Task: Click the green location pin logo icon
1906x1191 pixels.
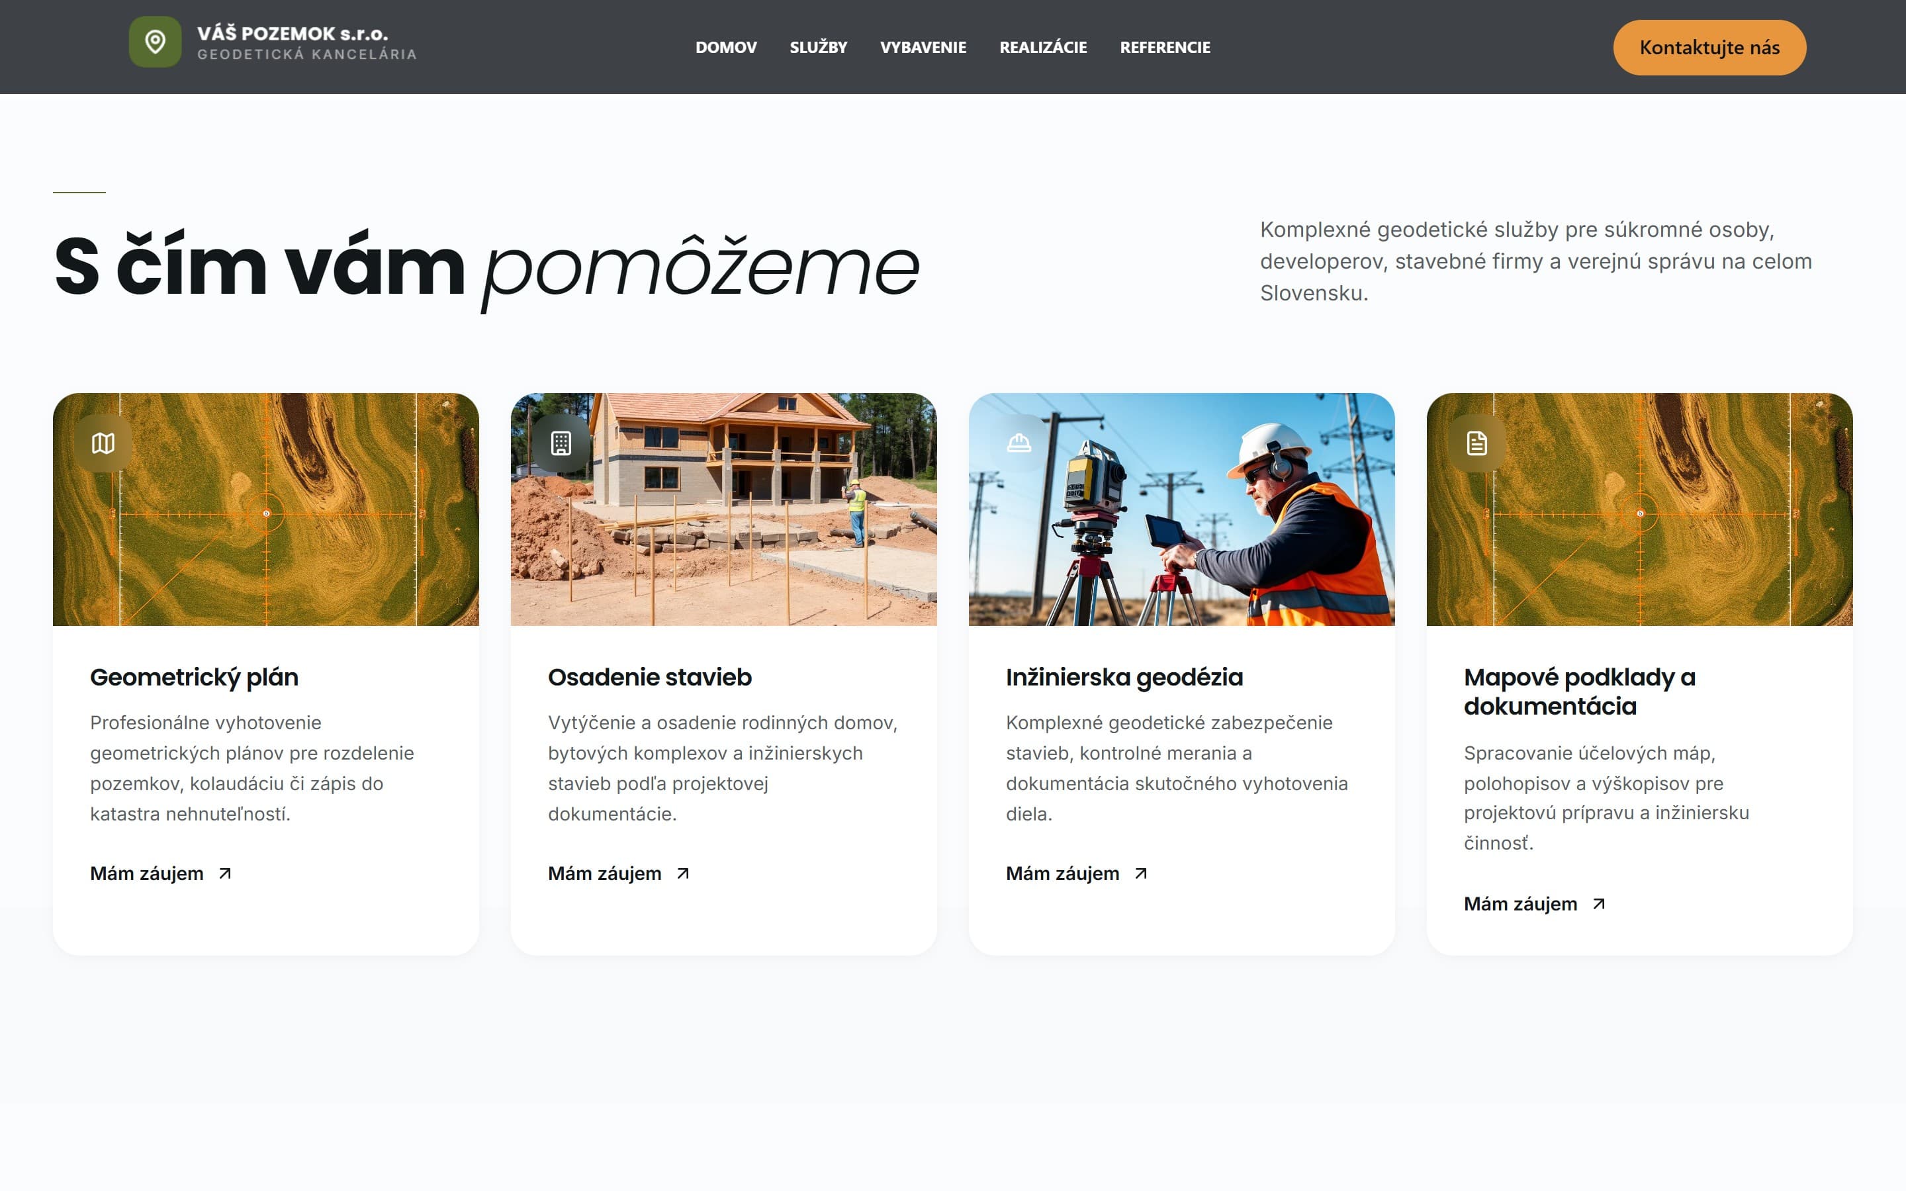Action: tap(155, 42)
